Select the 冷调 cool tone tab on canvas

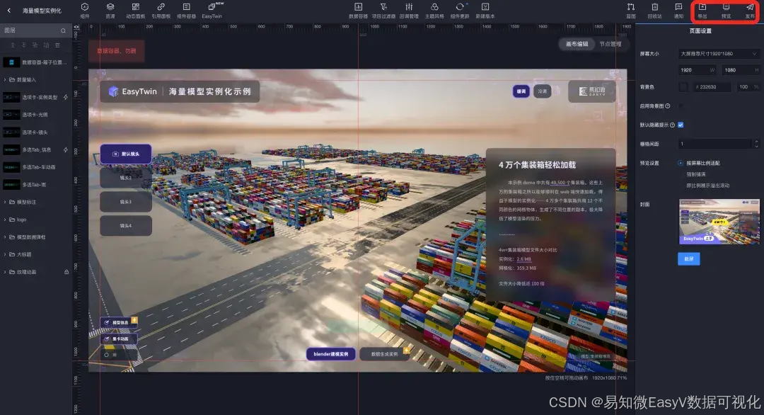tap(543, 91)
